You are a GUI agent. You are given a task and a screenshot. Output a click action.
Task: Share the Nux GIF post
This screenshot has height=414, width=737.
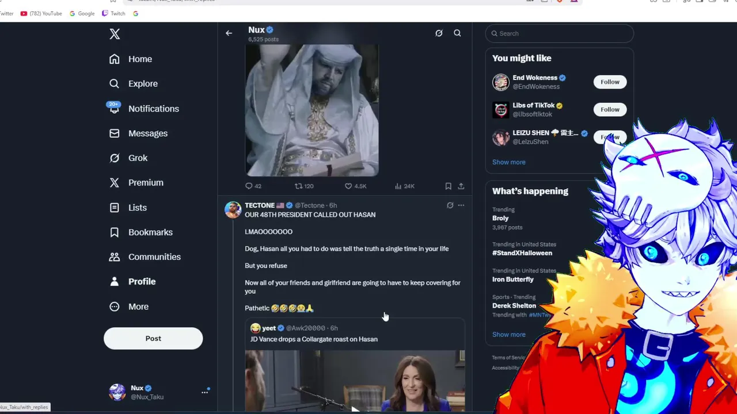point(461,186)
